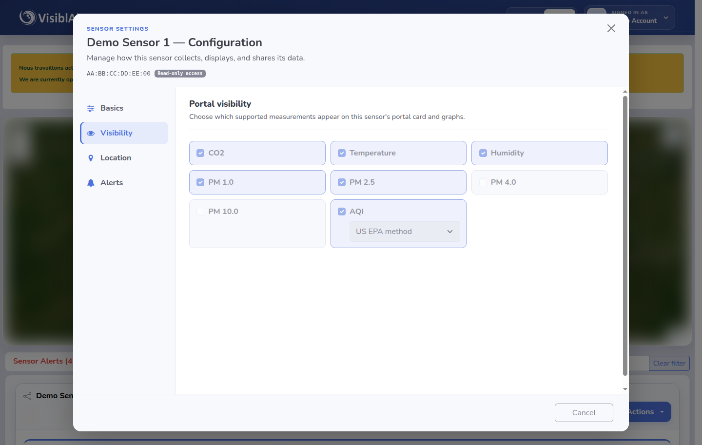Toggle the PM 2.5 checkbox

click(342, 182)
